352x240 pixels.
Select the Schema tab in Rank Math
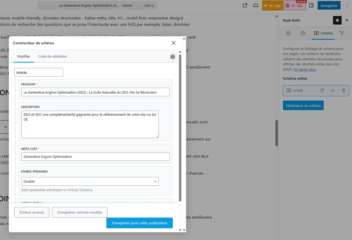[323, 33]
